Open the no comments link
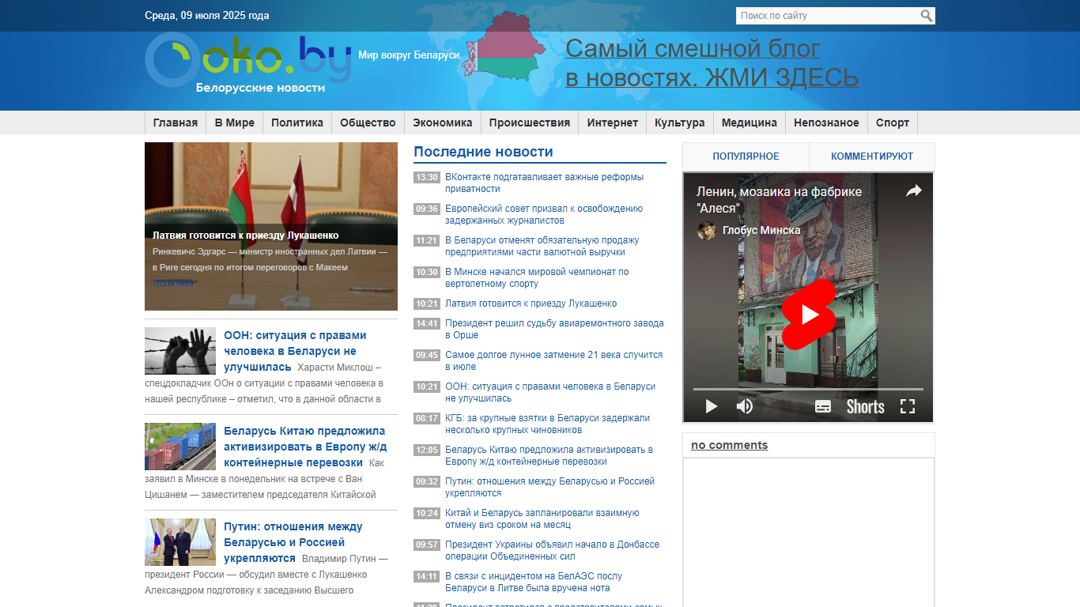This screenshot has width=1080, height=607. (729, 445)
